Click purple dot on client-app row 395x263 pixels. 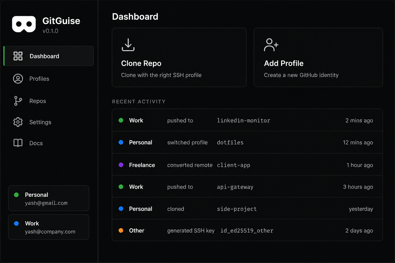(x=121, y=165)
